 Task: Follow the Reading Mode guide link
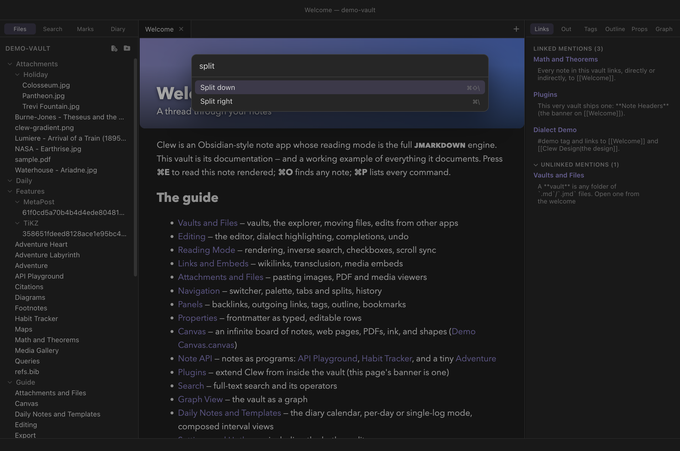206,250
